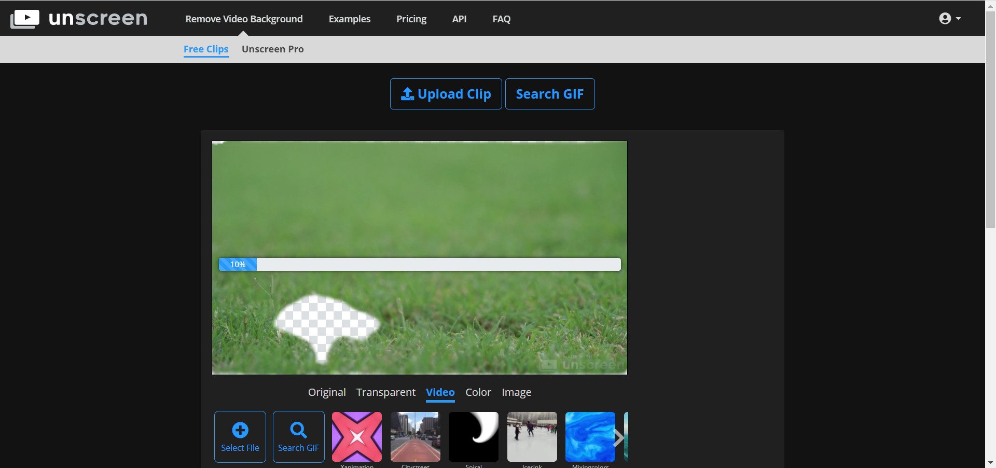Choose the Spiral background thumbnail
Viewport: 996px width, 468px height.
(x=474, y=437)
